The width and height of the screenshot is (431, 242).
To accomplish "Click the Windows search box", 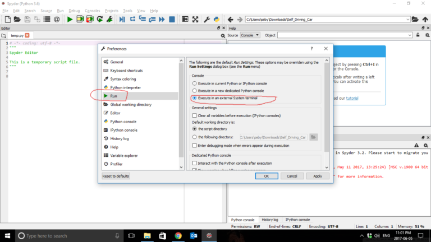I will (x=69, y=236).
